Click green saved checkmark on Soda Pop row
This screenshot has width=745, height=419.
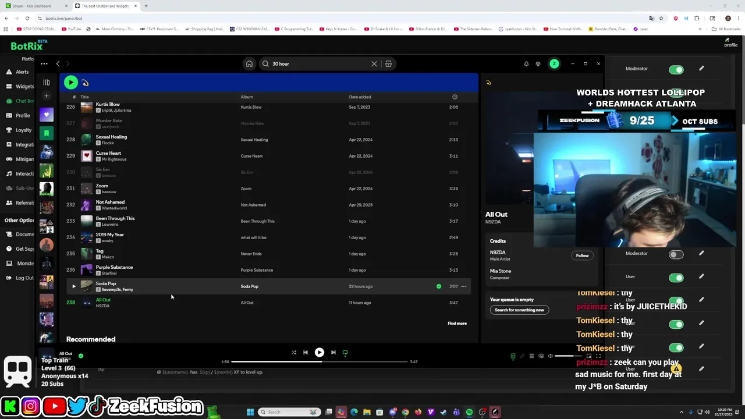(x=439, y=286)
